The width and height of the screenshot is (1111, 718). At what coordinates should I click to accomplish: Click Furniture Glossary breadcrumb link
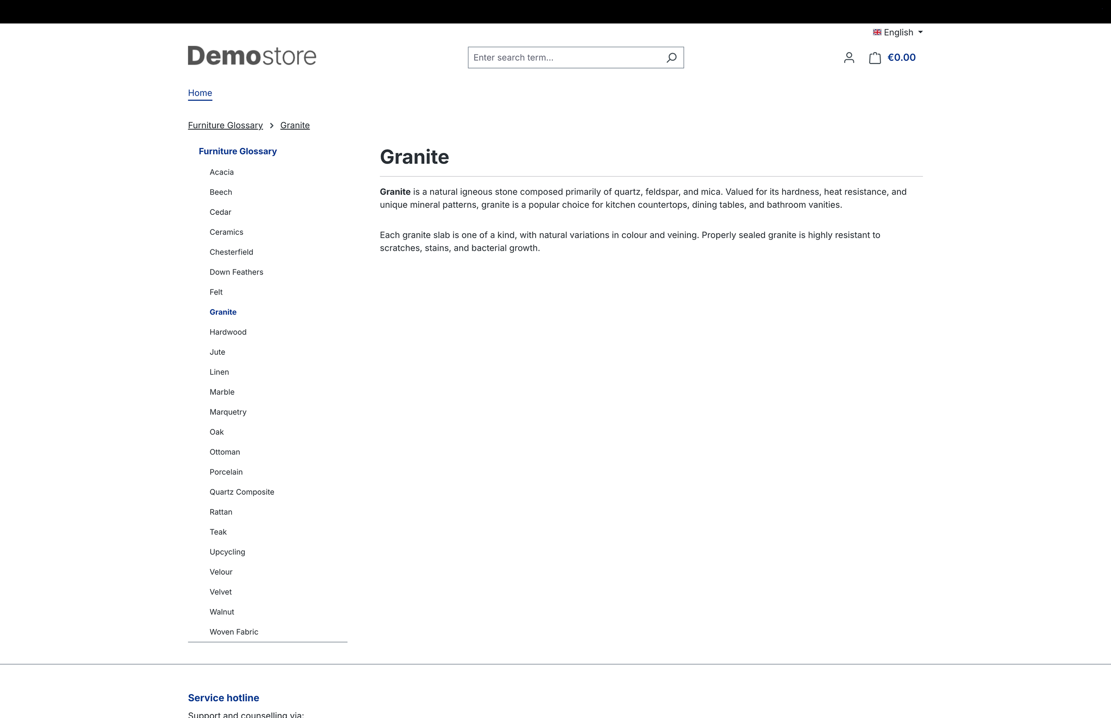[x=225, y=125]
